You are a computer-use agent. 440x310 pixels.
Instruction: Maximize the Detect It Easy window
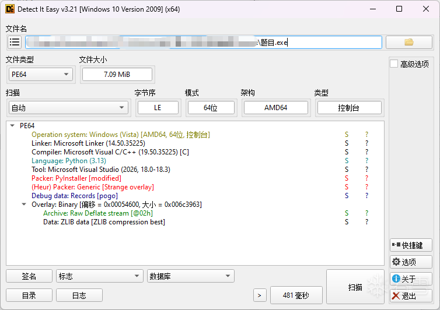point(399,9)
